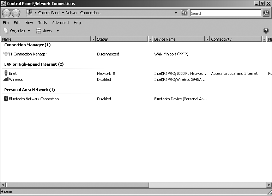The width and height of the screenshot is (272, 196).
Task: Click the window icon in title bar
Action: [x=4, y=3]
